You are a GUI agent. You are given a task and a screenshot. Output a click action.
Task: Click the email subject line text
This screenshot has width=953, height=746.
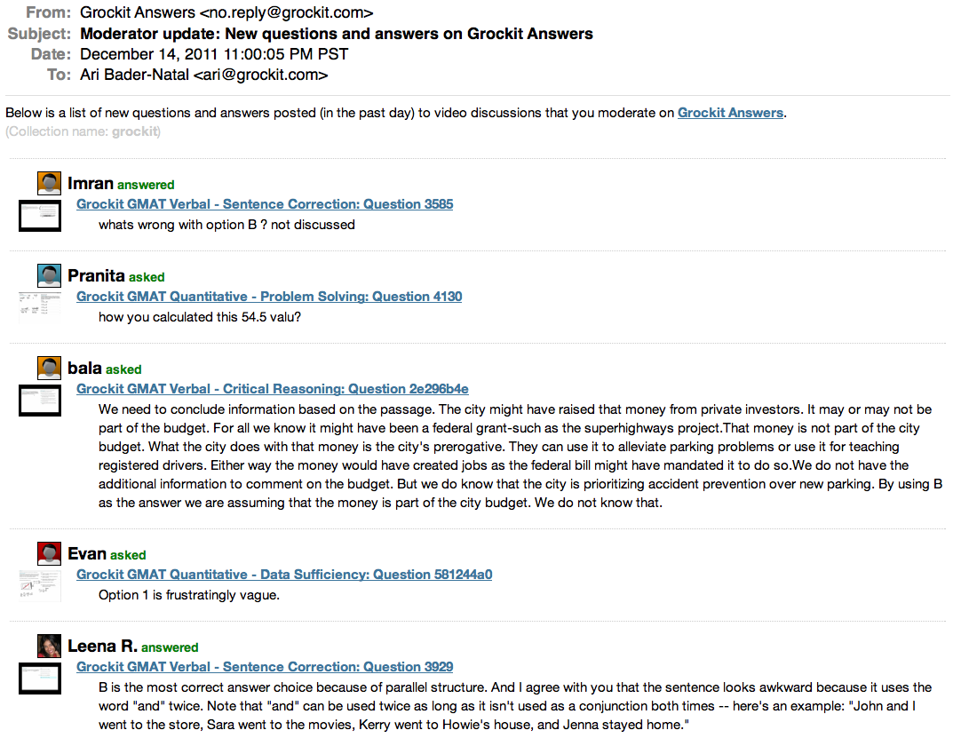coord(337,34)
